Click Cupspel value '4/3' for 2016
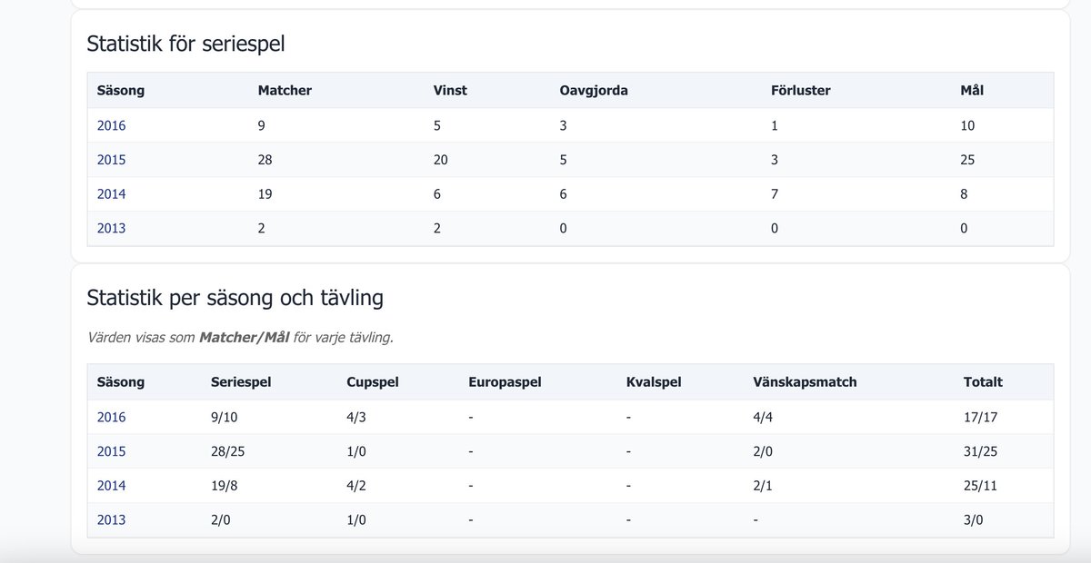This screenshot has height=563, width=1091. tap(358, 418)
